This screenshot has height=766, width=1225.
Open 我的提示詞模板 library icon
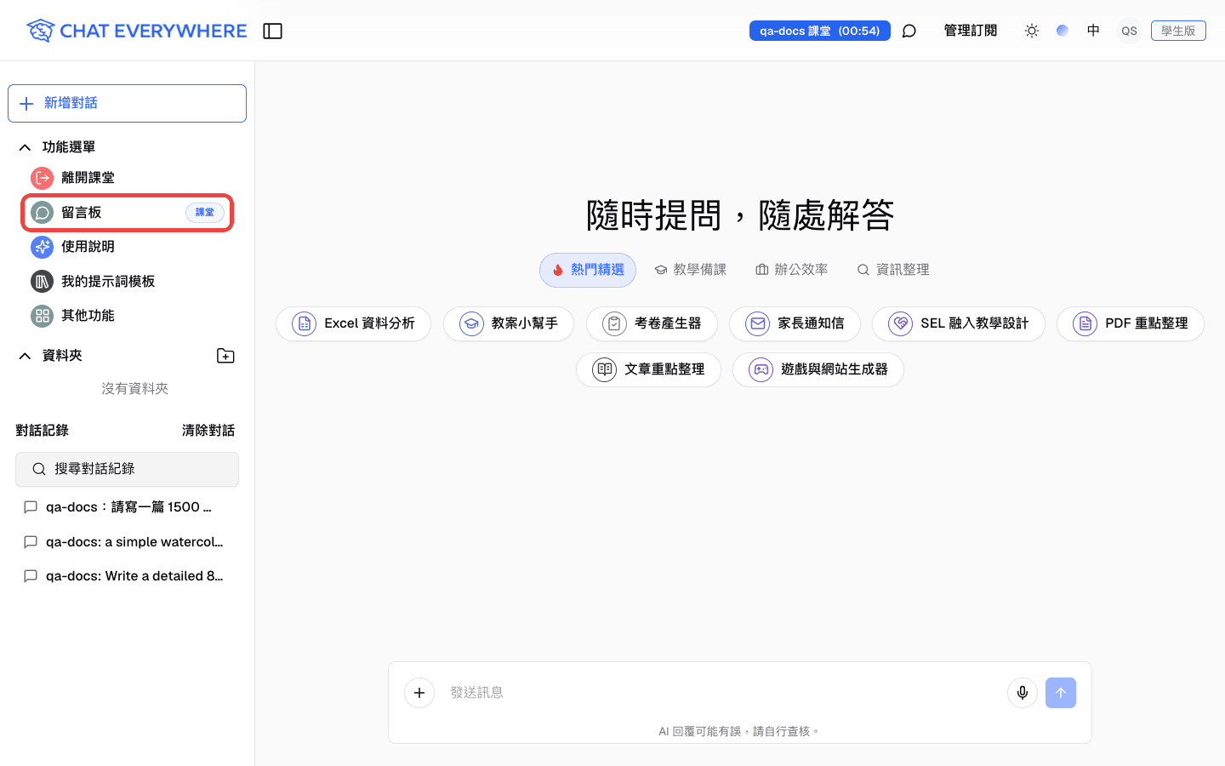tap(42, 282)
